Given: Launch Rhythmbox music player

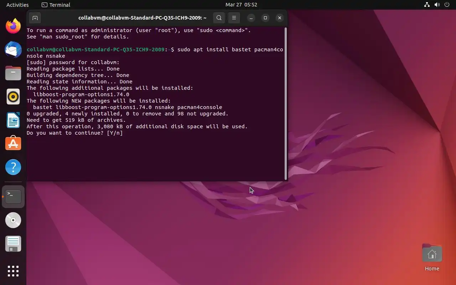Looking at the screenshot, I should 13,97.
